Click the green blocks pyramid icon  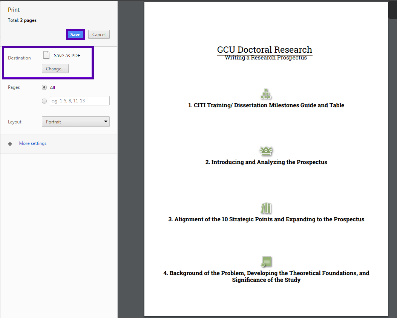(266, 94)
